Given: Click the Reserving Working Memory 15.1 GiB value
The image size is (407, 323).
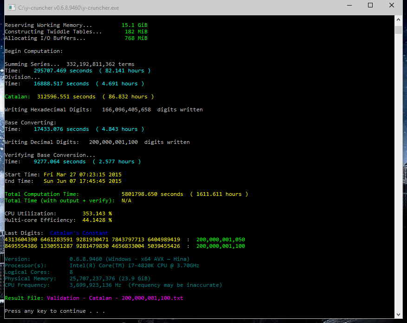Looking at the screenshot, I should [x=134, y=25].
